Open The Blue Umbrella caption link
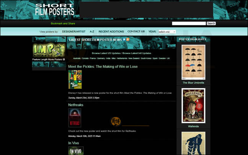The image size is (248, 155). click(x=193, y=83)
